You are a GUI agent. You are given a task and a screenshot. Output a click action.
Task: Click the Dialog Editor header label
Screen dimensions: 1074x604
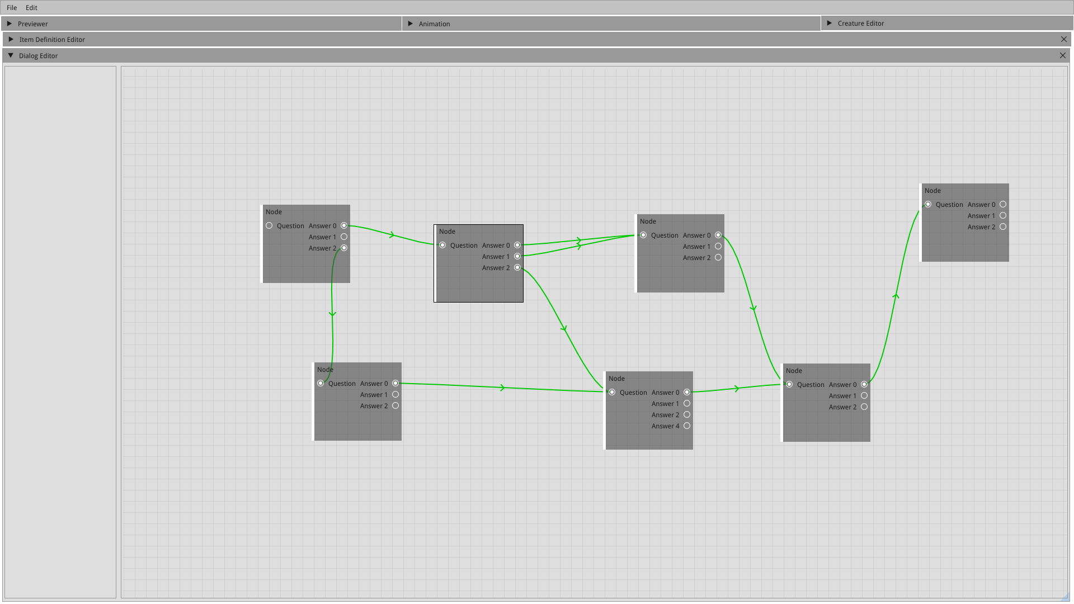[x=38, y=55]
